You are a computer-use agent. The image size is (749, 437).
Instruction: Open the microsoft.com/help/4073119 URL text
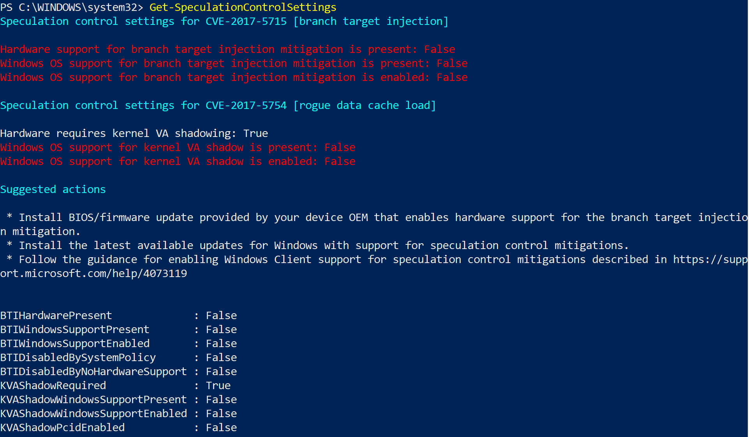(93, 274)
